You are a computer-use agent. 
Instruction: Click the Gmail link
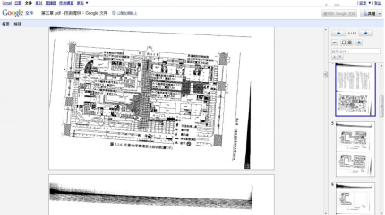coord(7,3)
